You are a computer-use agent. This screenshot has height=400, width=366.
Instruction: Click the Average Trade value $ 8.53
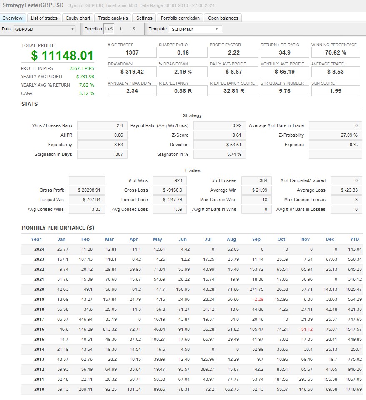[336, 72]
